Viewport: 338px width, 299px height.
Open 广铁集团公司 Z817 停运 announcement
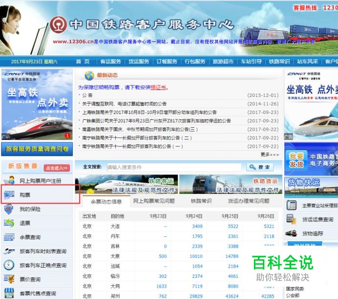[x=156, y=121]
